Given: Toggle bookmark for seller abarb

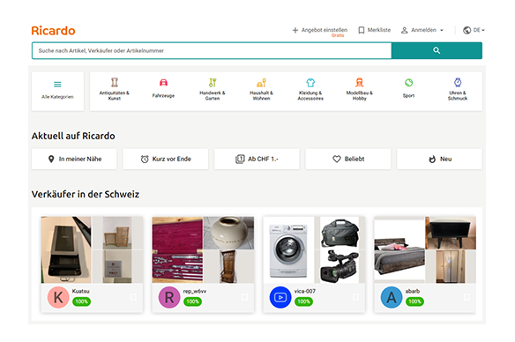Looking at the screenshot, I should tap(466, 297).
